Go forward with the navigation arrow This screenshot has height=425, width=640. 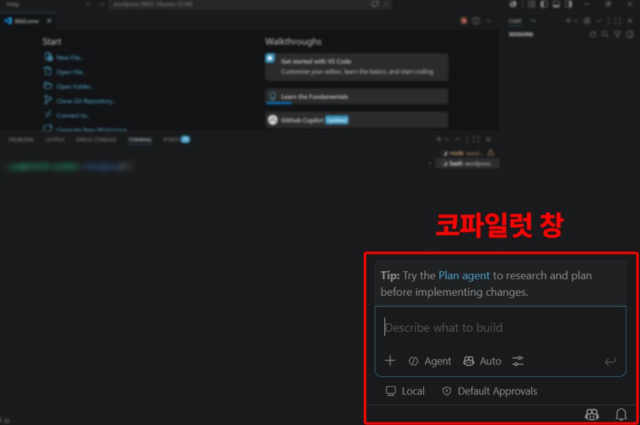102,4
